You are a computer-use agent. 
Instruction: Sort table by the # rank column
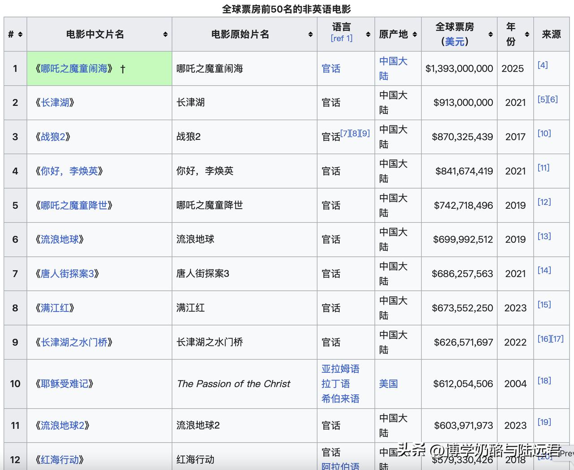(x=20, y=34)
